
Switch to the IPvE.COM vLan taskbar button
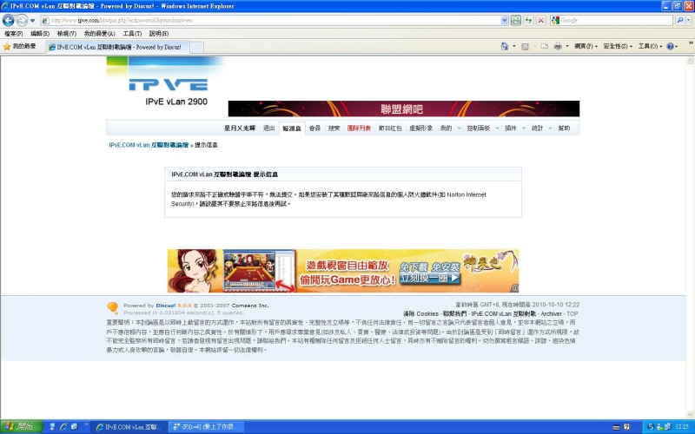coord(130,427)
